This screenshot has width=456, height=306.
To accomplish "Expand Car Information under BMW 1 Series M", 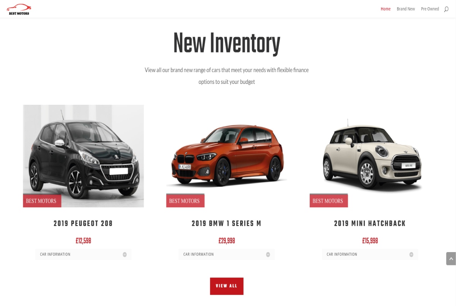I will tap(226, 254).
